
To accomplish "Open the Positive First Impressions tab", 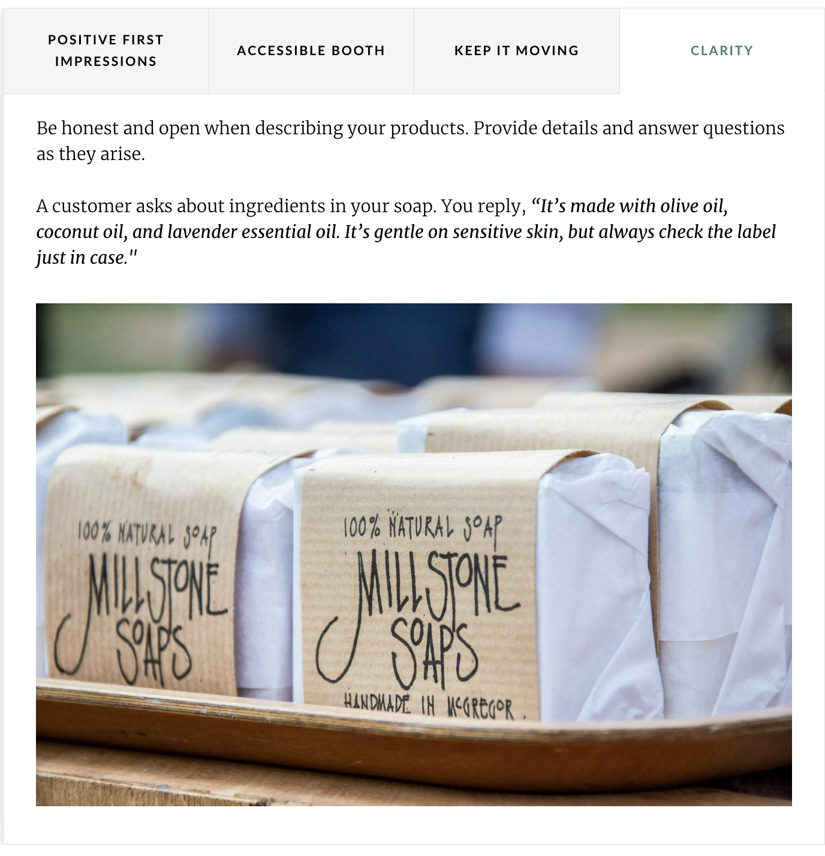I will tap(106, 51).
